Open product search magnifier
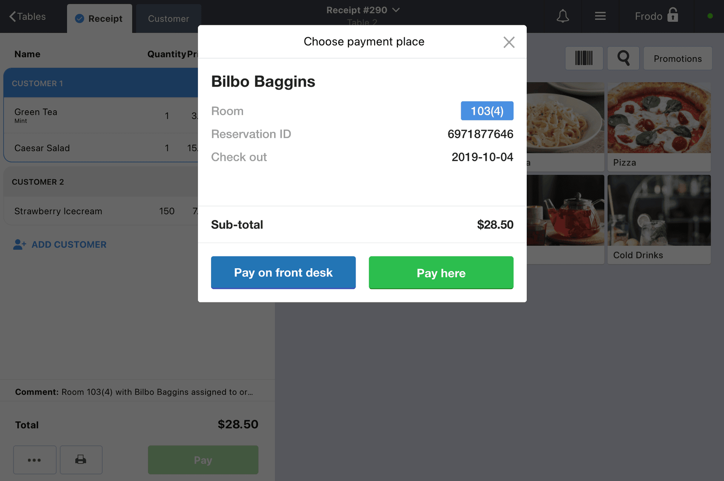The height and width of the screenshot is (481, 724). (x=623, y=58)
